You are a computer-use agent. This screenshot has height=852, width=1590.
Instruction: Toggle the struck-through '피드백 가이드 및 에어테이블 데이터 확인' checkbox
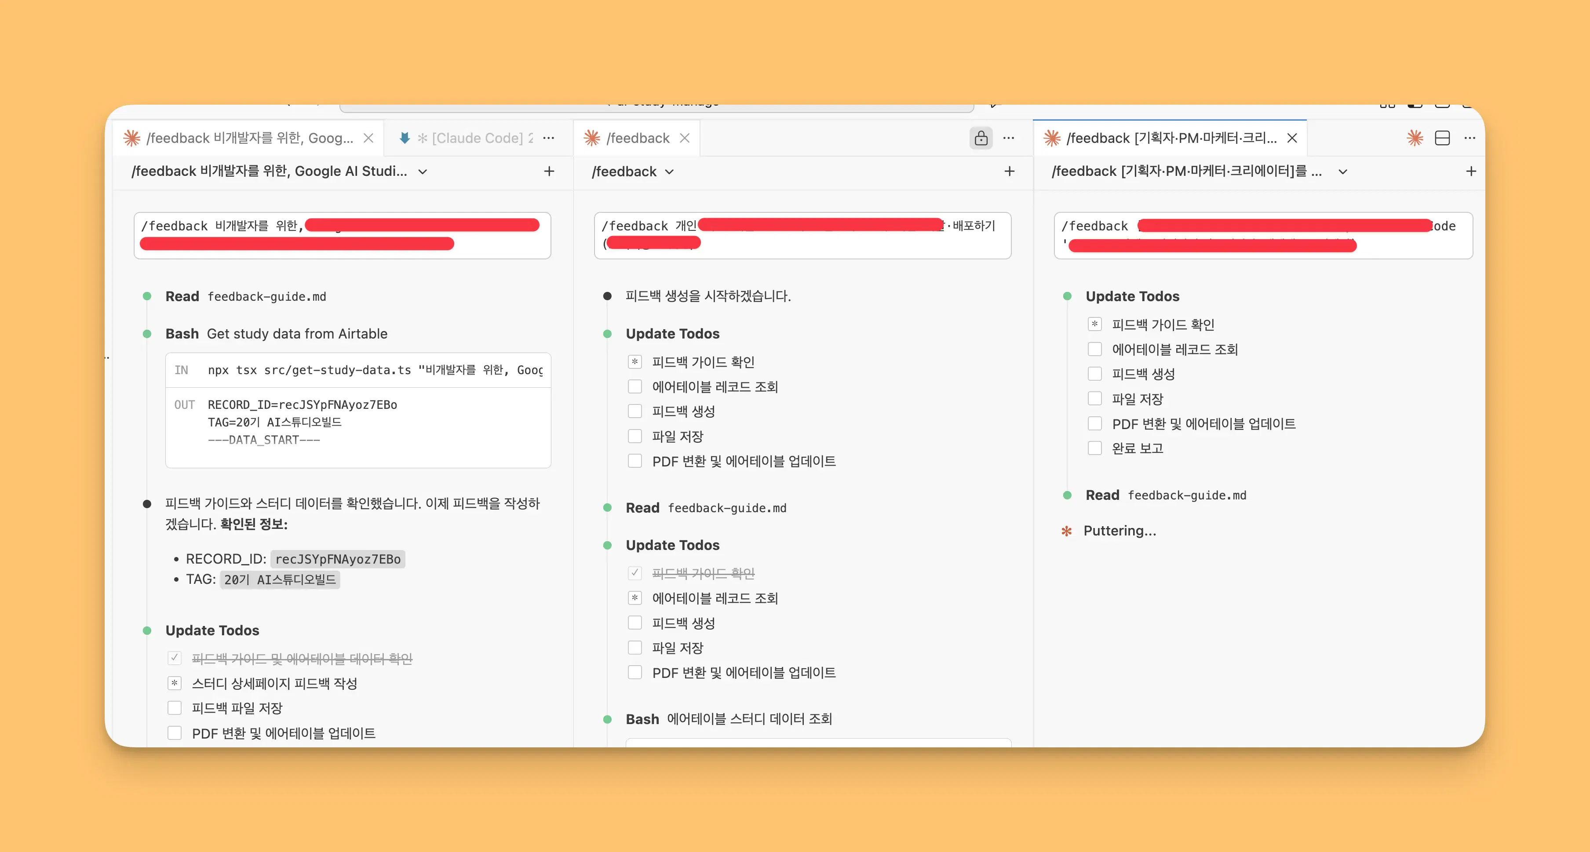tap(175, 658)
